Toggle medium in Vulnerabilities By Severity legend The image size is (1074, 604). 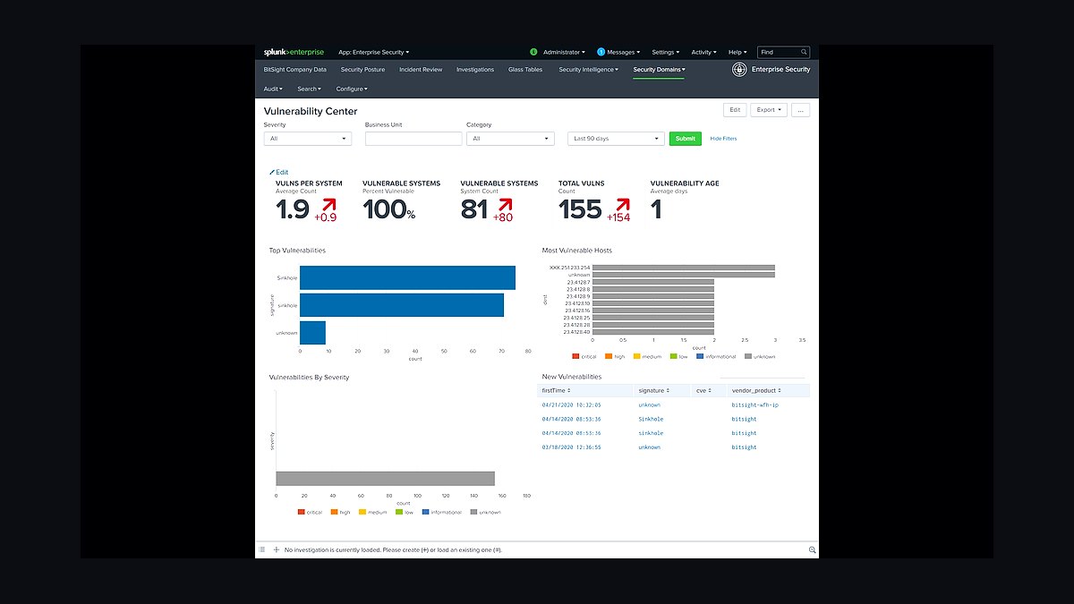[x=373, y=512]
